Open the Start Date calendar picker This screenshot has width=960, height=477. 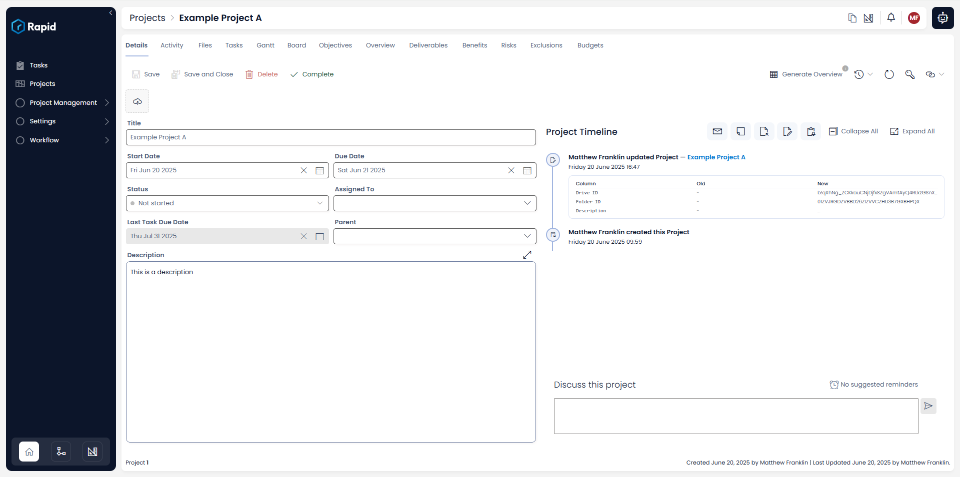[x=320, y=170]
